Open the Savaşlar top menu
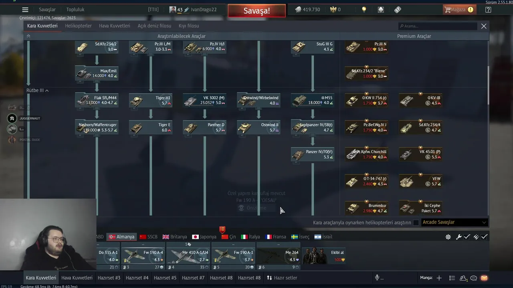 click(x=47, y=10)
